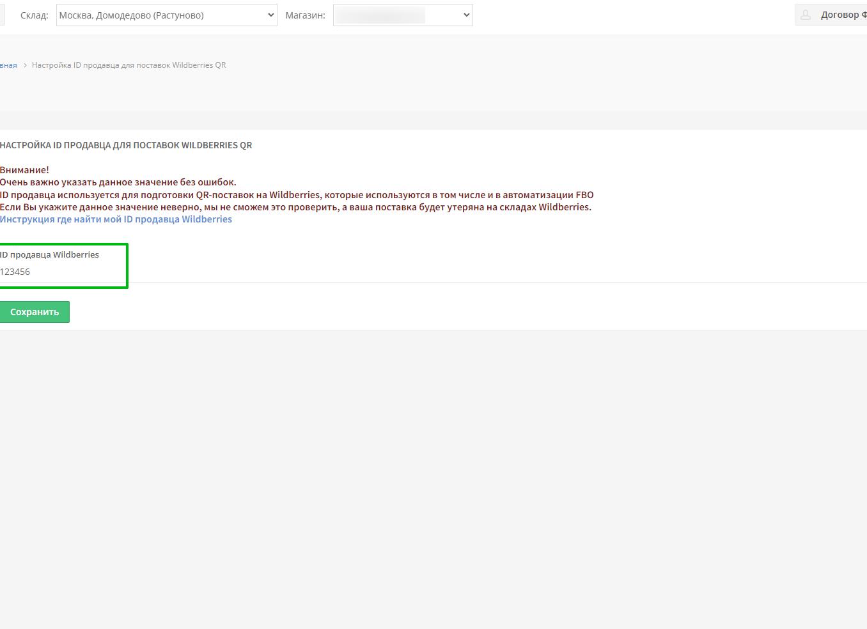Open instruction link for finding Wildberries seller ID

coord(116,219)
